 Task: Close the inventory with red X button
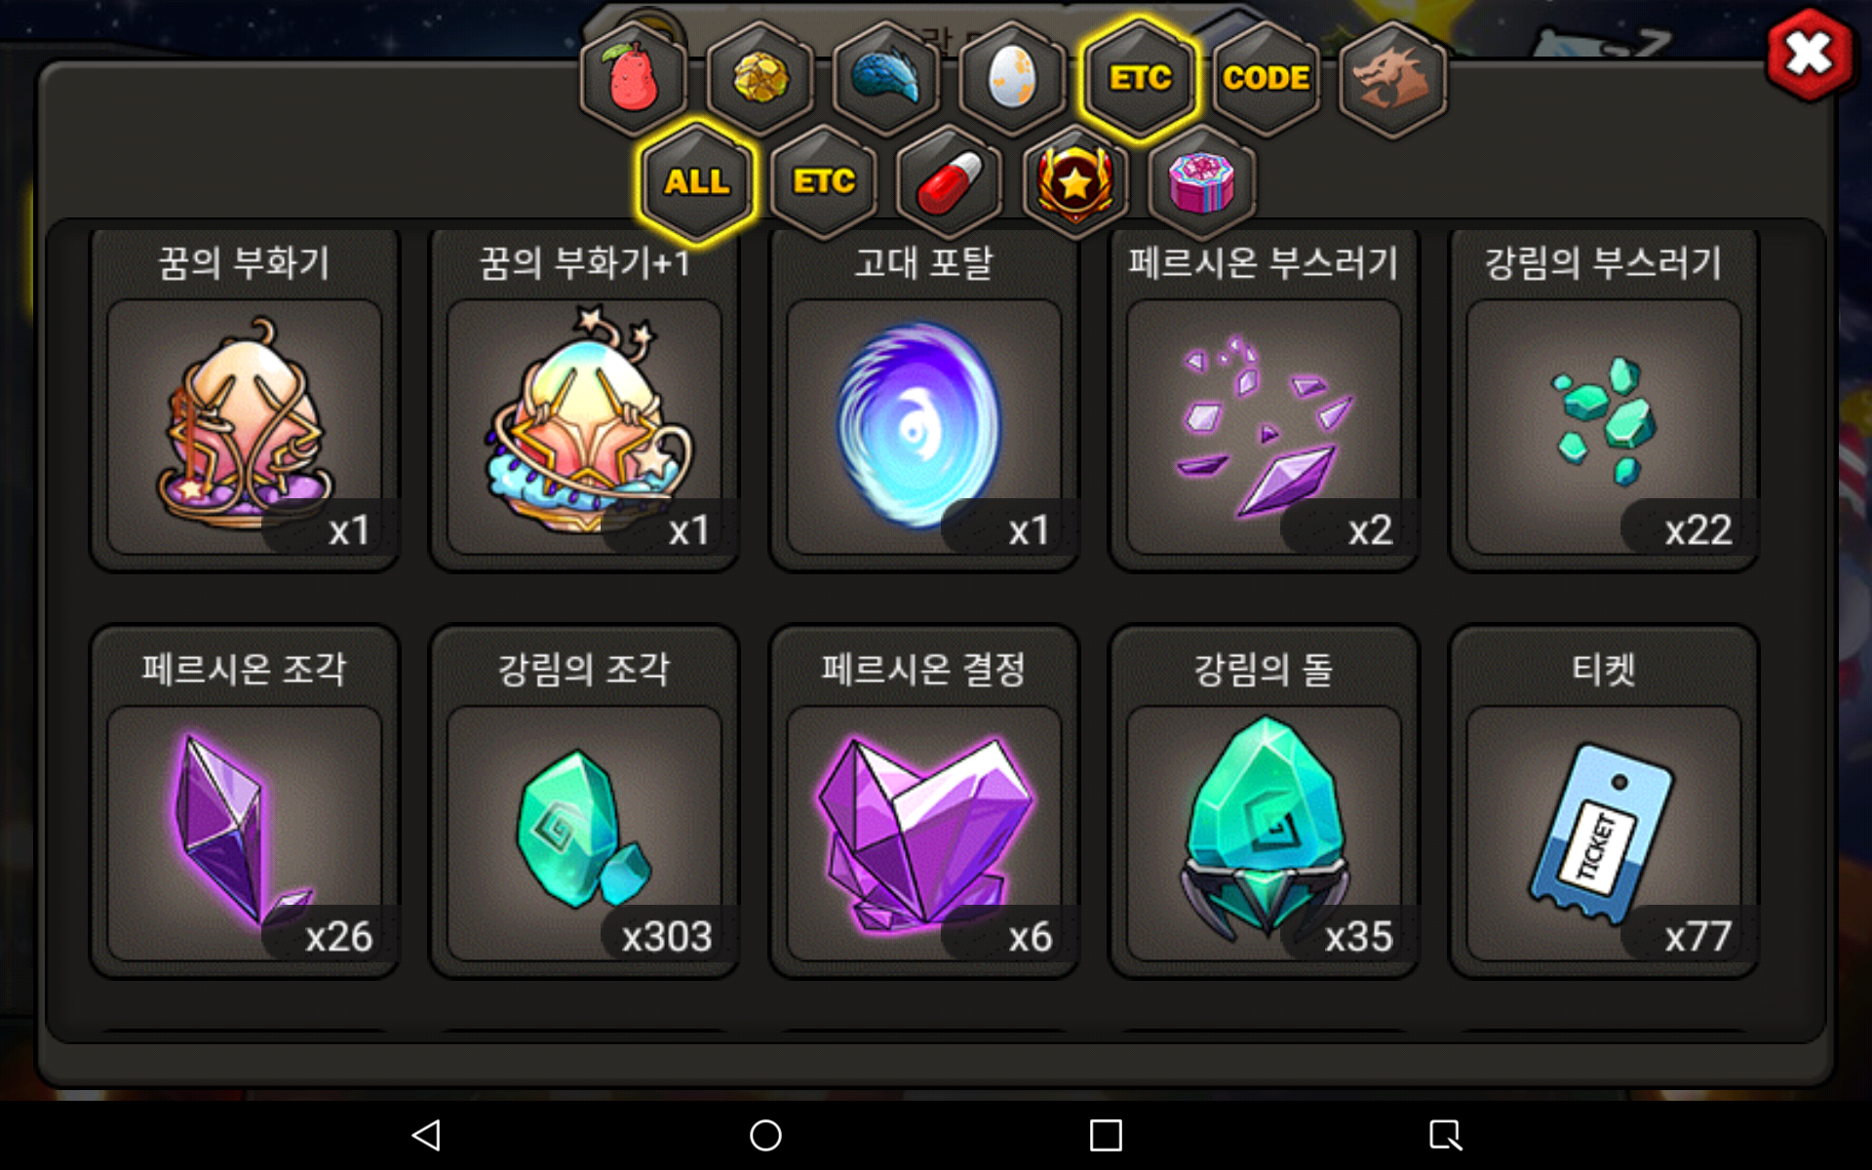point(1810,54)
